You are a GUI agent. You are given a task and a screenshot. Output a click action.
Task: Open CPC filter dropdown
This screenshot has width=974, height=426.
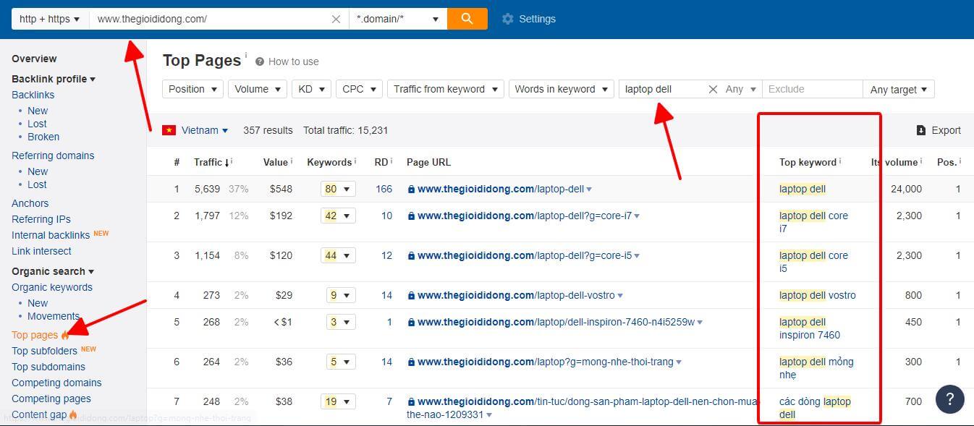[x=359, y=89]
